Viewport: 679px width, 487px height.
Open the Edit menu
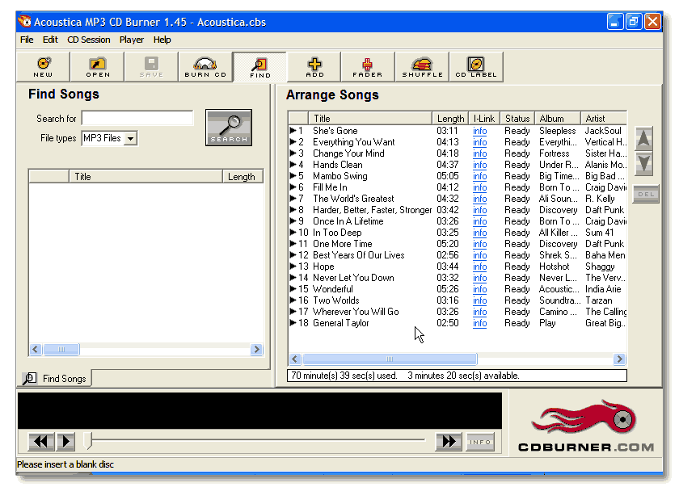pos(50,40)
